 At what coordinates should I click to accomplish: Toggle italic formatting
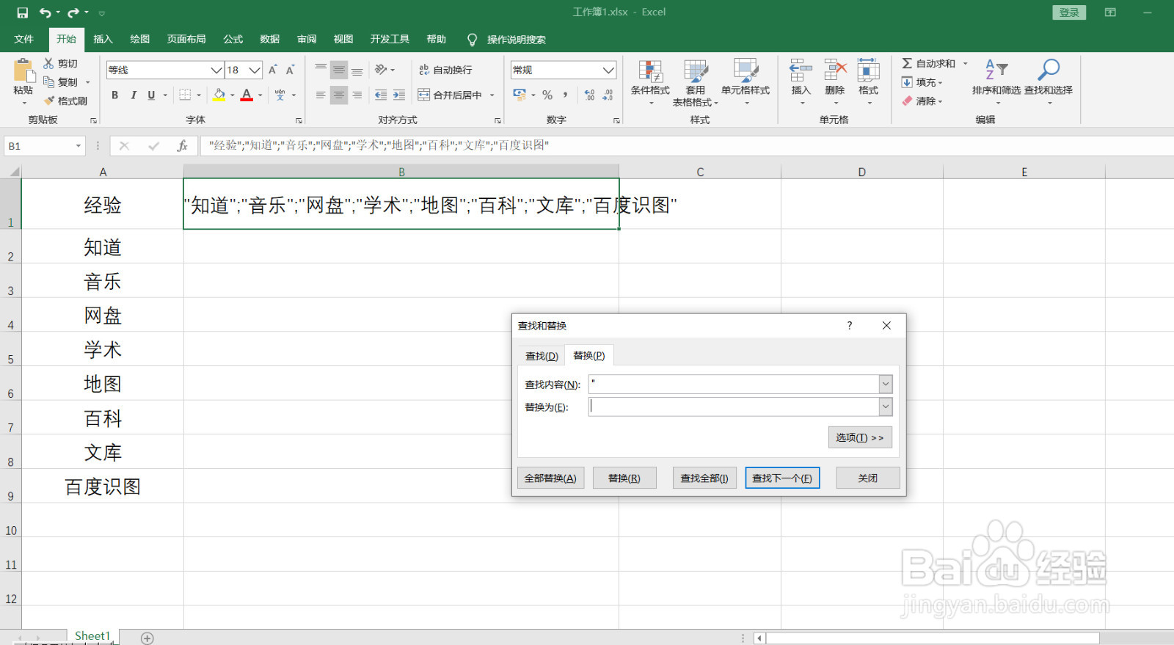(x=133, y=95)
